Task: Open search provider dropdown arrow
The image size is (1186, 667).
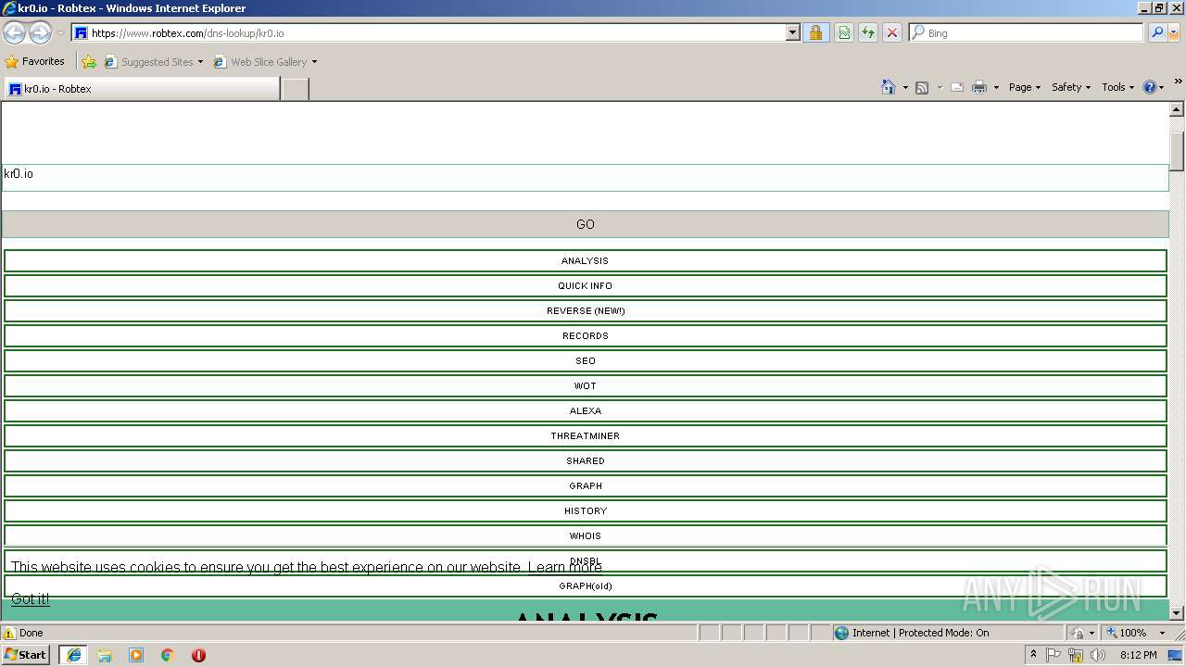Action: pos(1176,32)
